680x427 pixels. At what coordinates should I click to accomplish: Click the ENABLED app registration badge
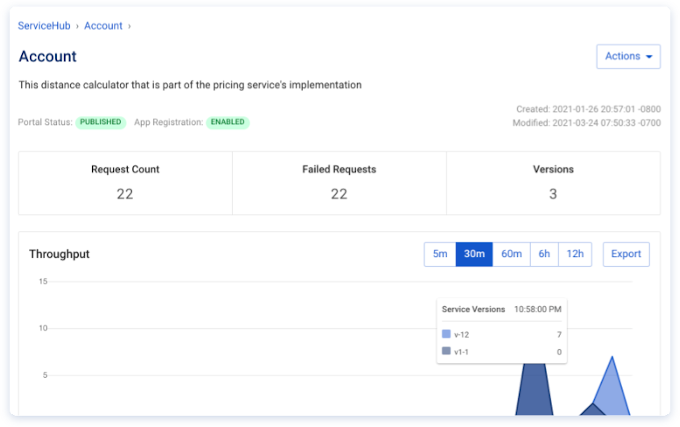pos(228,122)
